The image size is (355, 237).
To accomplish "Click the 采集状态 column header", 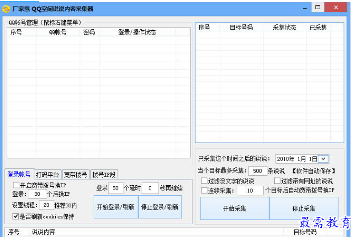I will click(x=285, y=27).
